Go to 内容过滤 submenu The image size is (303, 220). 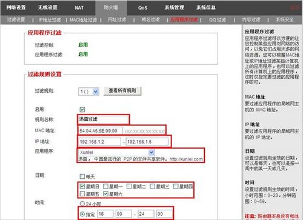[251, 19]
